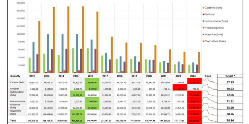Click the 72.66 percent cut cell
The width and height of the screenshot is (249, 124).
pos(230,95)
